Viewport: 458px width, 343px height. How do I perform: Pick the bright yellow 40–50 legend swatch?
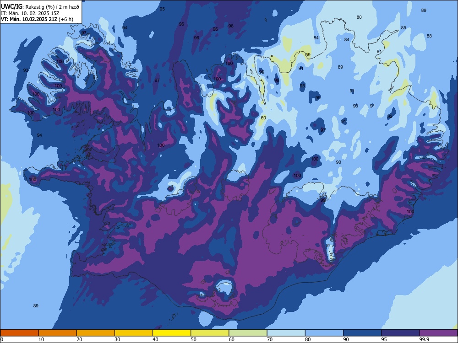pos(172,333)
